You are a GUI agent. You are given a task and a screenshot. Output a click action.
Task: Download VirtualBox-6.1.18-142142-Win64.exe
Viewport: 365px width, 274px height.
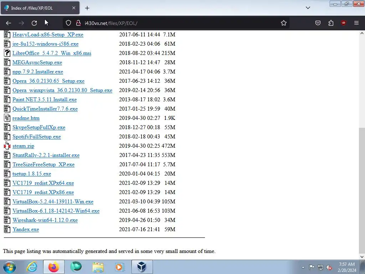tap(56, 211)
